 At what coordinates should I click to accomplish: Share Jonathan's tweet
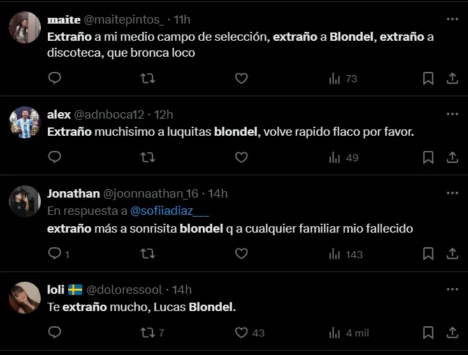(452, 254)
